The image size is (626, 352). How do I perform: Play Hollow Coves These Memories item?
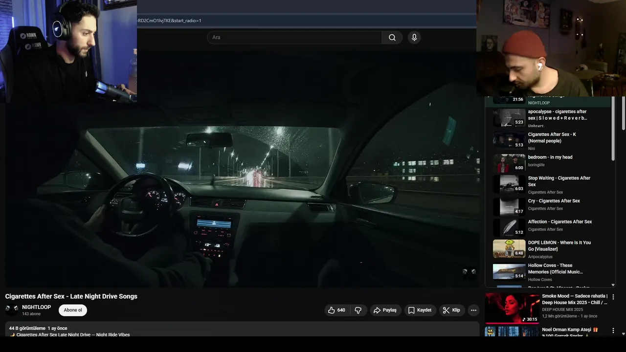click(x=548, y=271)
